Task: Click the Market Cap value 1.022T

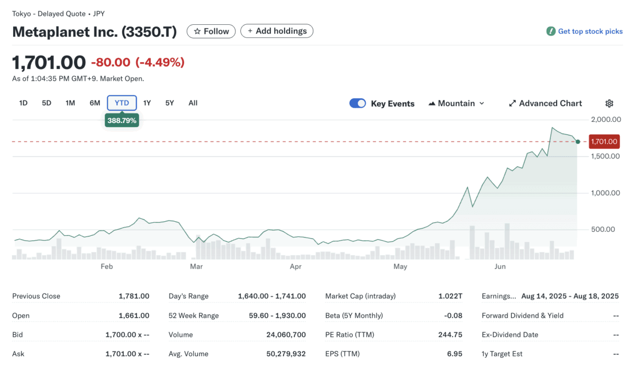Action: coord(451,296)
